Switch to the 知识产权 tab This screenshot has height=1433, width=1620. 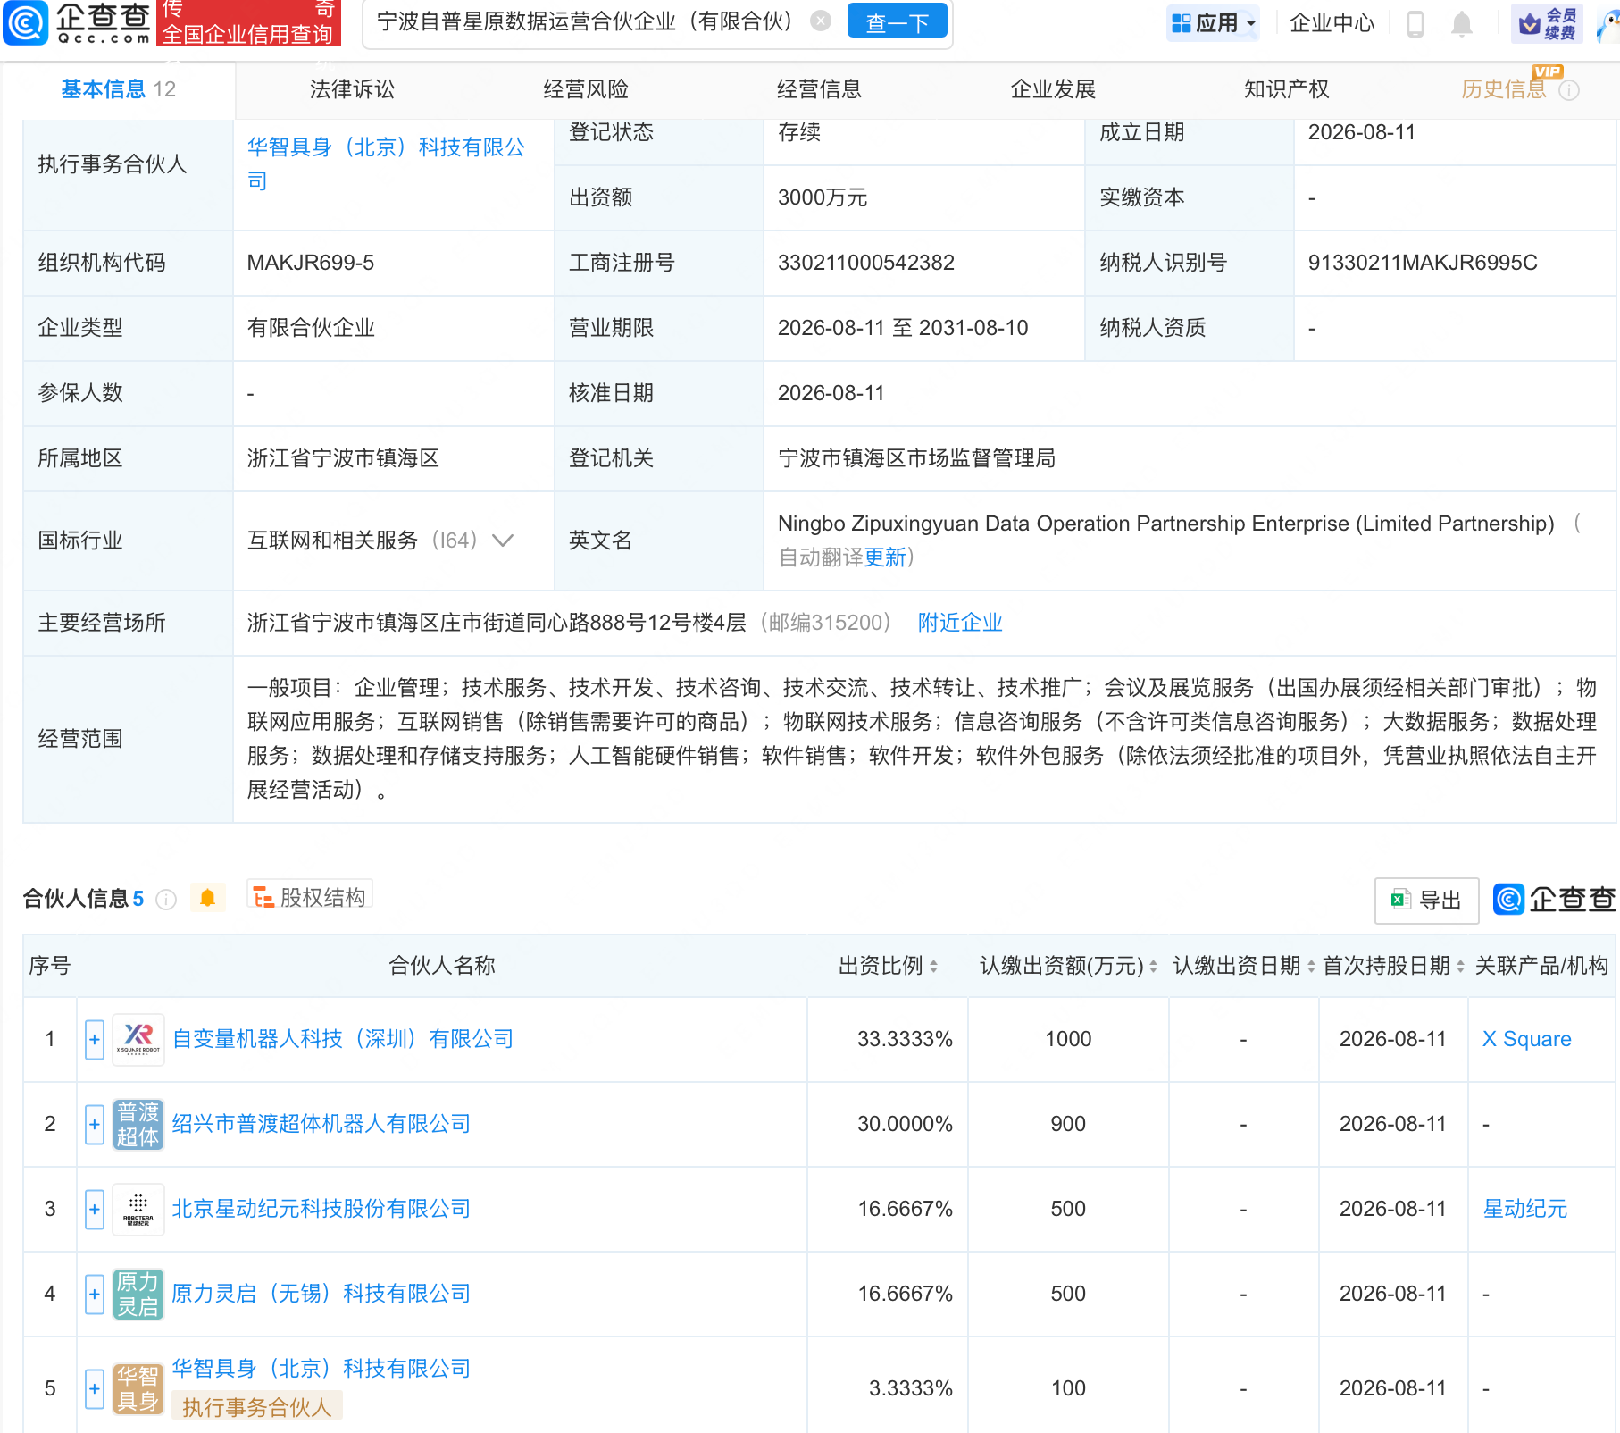pyautogui.click(x=1286, y=89)
